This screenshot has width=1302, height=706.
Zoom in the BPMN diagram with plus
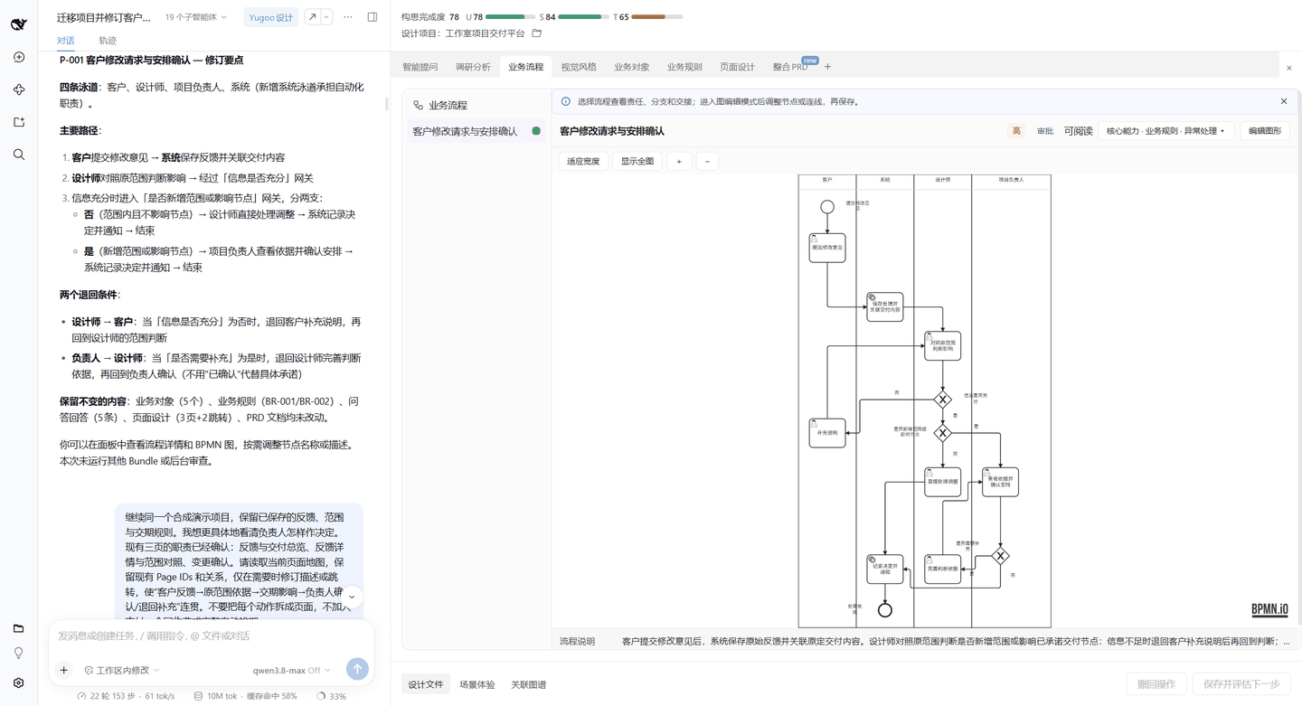pos(679,161)
